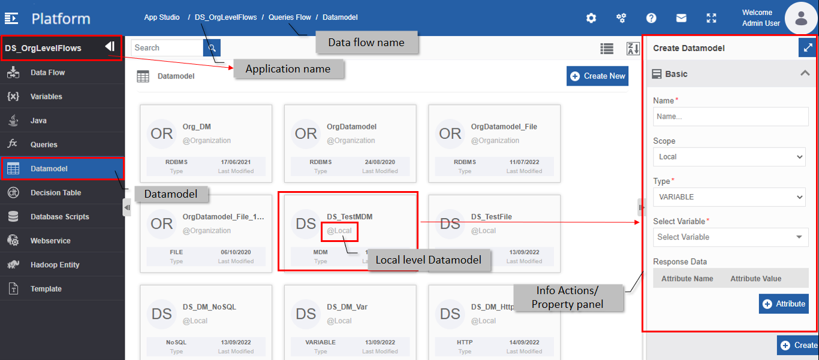The height and width of the screenshot is (360, 819).
Task: Click the Search input field
Action: click(x=167, y=48)
